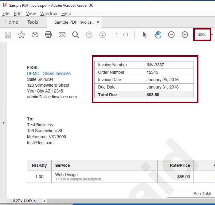
Task: Click the horizontal scrollbar track
Action: (130, 201)
